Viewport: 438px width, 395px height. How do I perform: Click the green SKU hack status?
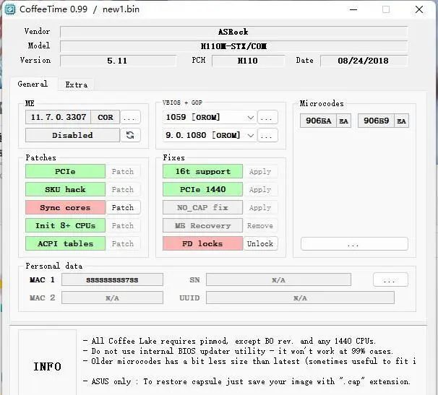65,189
